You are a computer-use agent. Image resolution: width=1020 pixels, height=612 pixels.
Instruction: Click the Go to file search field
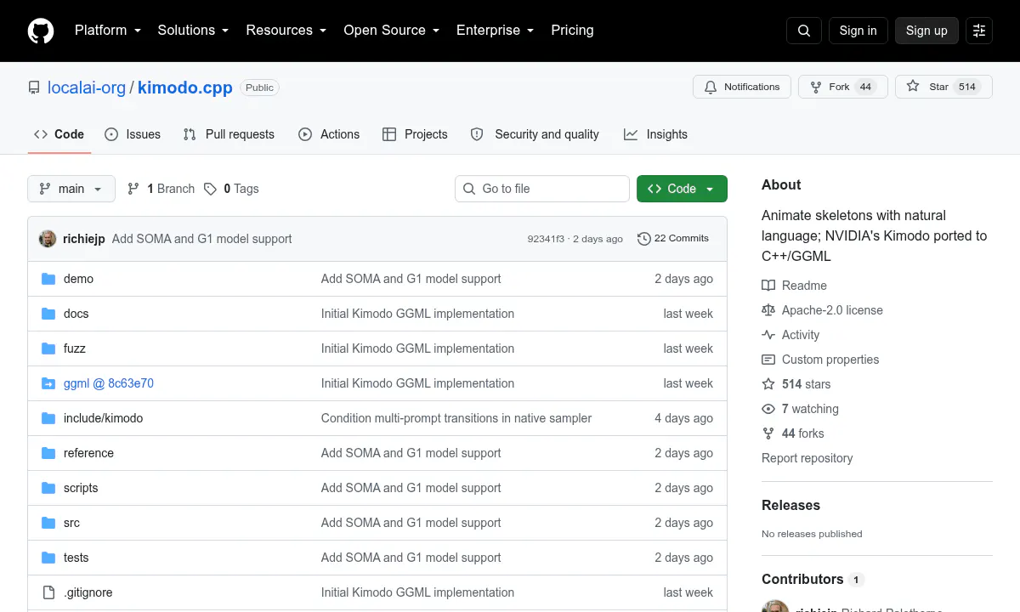(x=542, y=189)
